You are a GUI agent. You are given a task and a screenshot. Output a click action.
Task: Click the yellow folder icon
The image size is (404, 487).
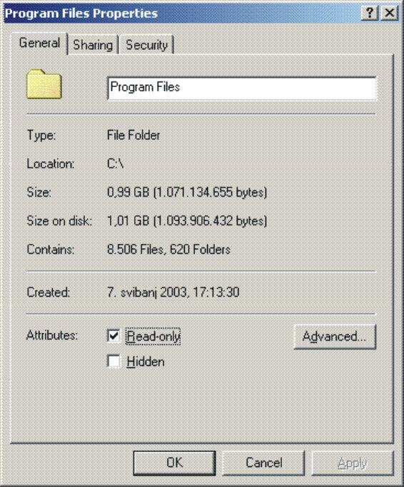point(44,84)
